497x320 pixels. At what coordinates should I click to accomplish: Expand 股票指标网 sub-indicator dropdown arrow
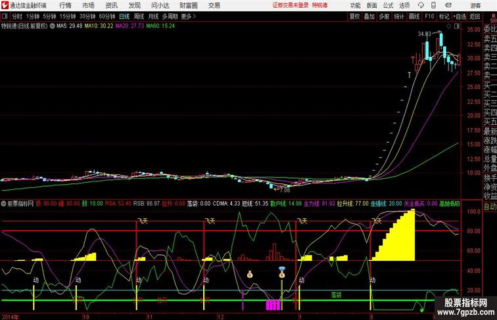3,204
